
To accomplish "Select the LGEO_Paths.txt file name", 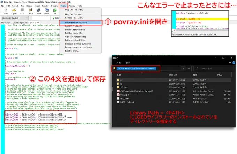I will pyautogui.click(x=127, y=102).
